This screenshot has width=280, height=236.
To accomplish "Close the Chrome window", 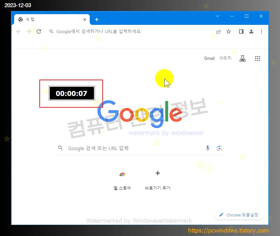I will tap(261, 16).
